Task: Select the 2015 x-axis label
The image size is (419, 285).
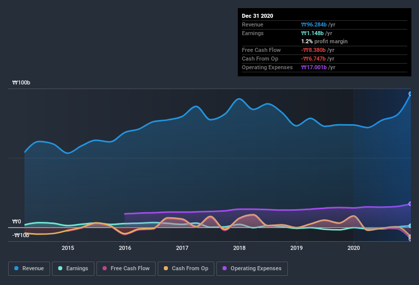Action: (x=68, y=248)
